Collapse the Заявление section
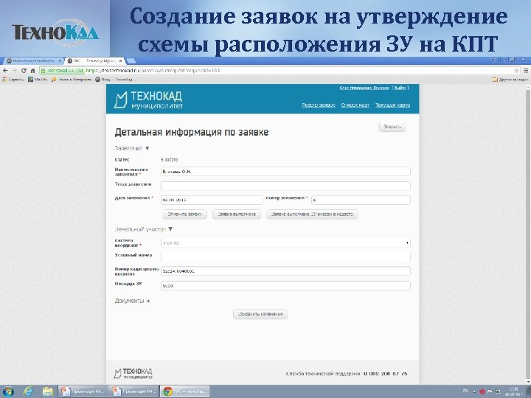531x398 pixels. (x=132, y=148)
